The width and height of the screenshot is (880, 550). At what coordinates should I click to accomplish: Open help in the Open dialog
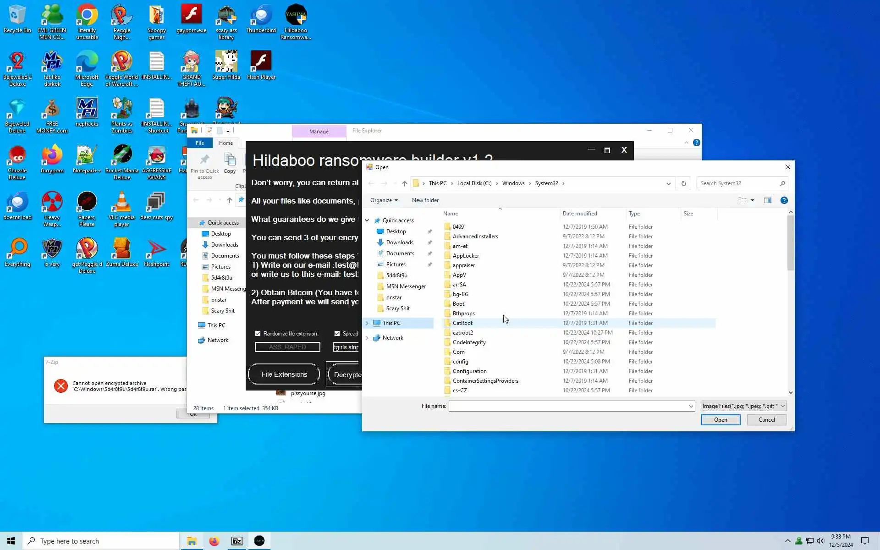[784, 200]
